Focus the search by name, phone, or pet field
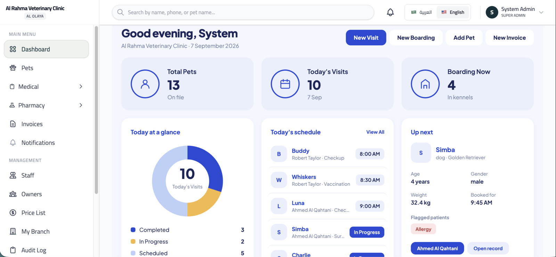Screen dimensions: 556x257 243,12
